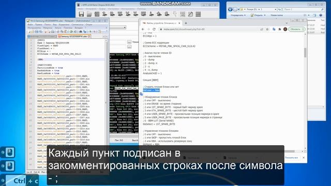The image size is (331, 186).
Task: Open Синтаксисы menu in Notepad++
Action: pos(77,24)
